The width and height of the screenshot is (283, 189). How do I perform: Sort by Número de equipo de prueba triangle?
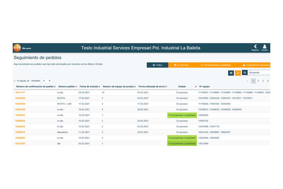point(135,87)
